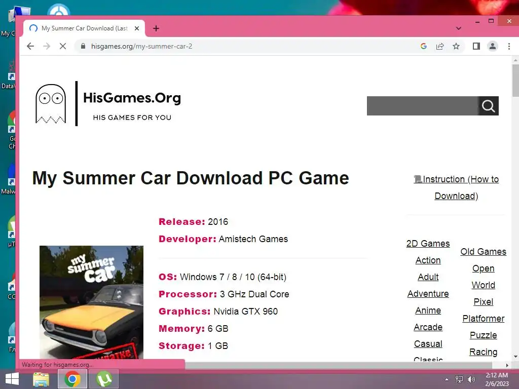519x389 pixels.
Task: Click the Google icon in the address bar
Action: (423, 46)
